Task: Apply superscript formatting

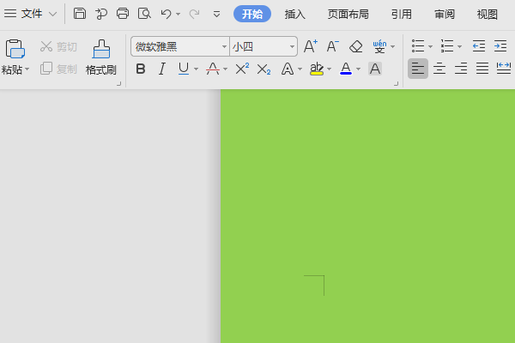Action: pos(242,69)
